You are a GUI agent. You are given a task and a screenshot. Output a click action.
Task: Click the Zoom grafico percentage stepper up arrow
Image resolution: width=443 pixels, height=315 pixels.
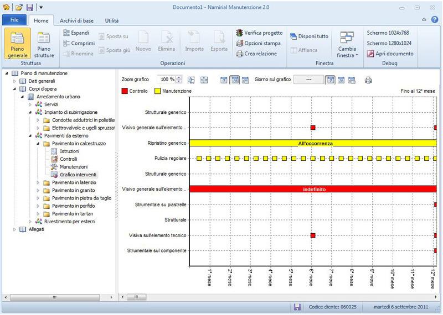(179, 78)
